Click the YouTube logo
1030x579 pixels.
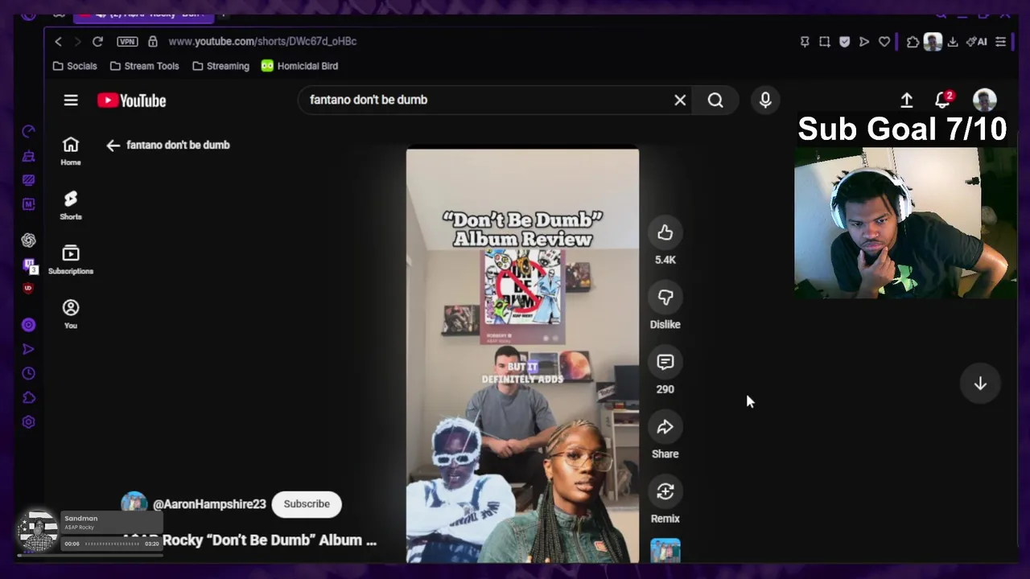(132, 101)
